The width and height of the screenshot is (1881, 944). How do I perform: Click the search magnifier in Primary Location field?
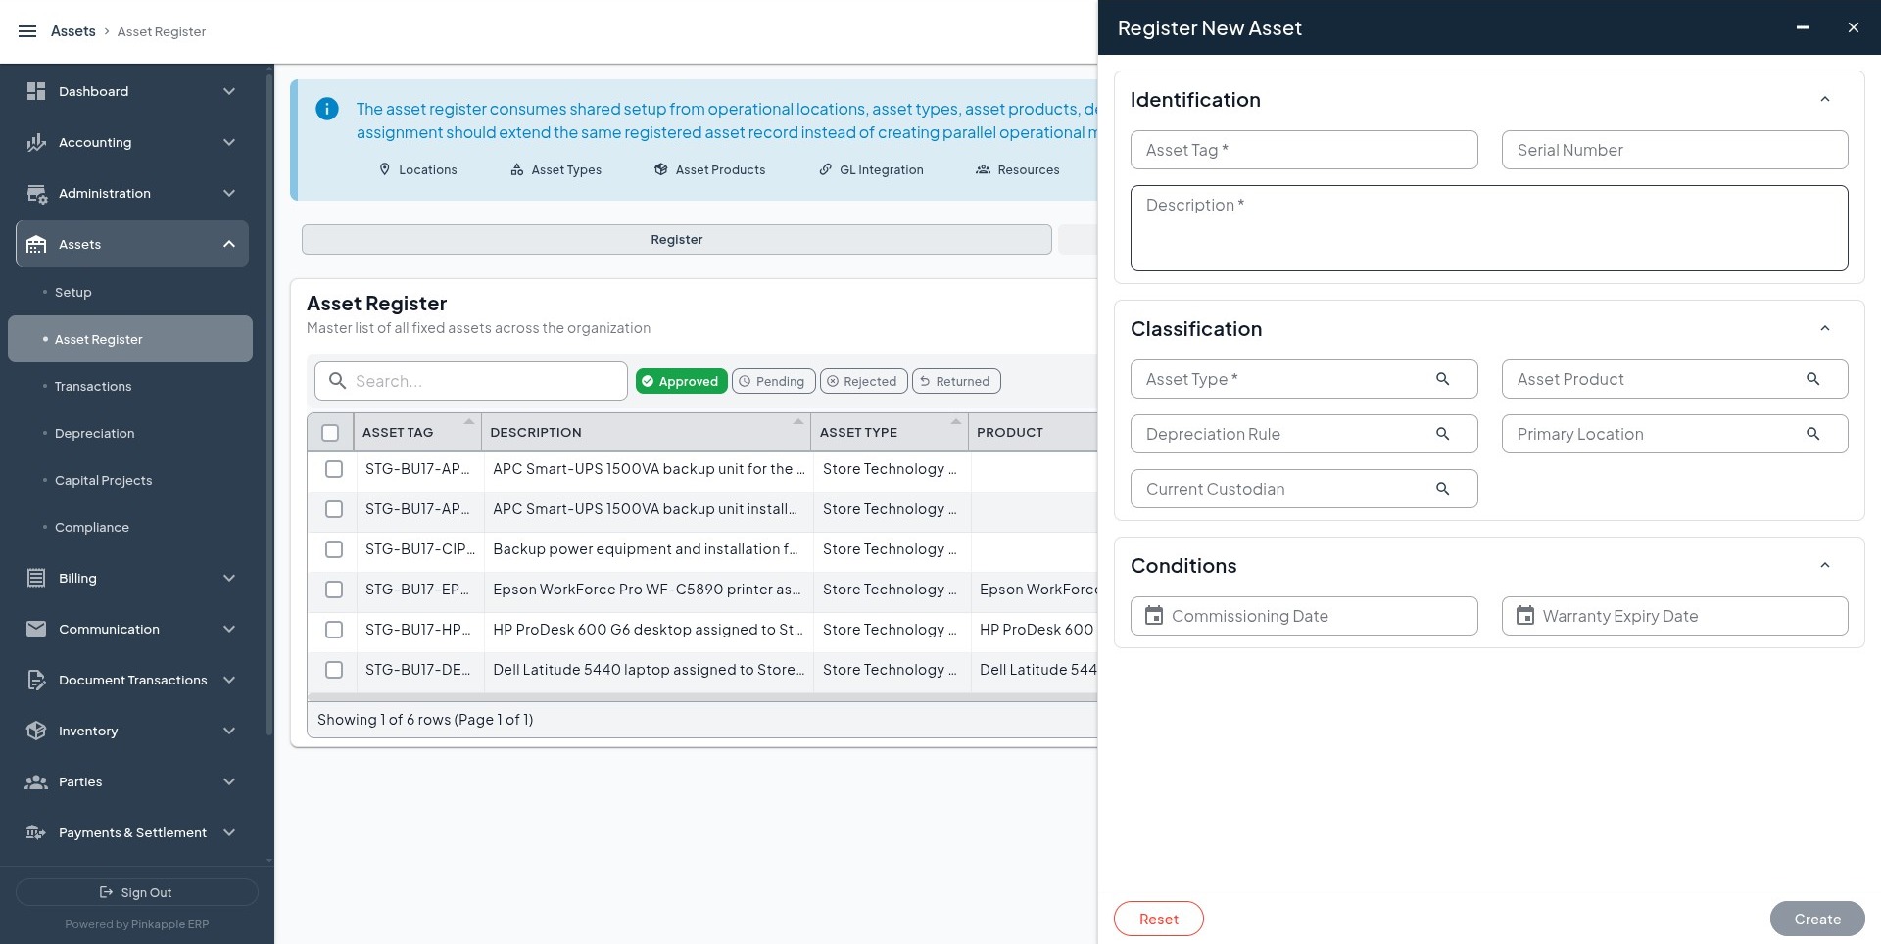pos(1812,434)
